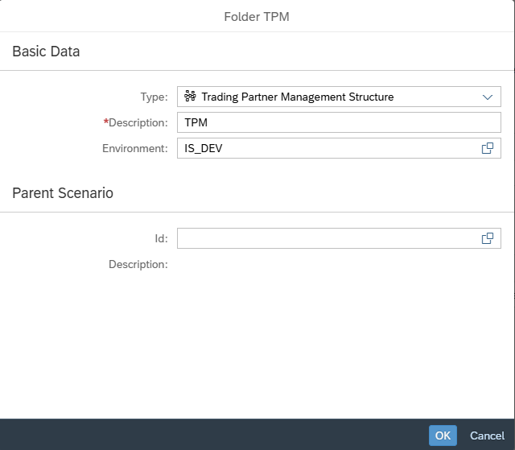Click the red required asterisk beside Description
Image resolution: width=515 pixels, height=450 pixels.
[105, 122]
